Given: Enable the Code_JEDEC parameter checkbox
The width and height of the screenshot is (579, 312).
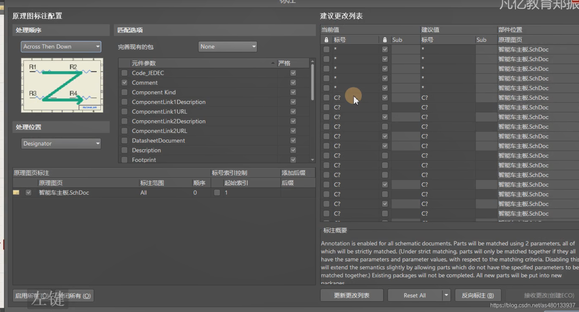Looking at the screenshot, I should point(124,73).
